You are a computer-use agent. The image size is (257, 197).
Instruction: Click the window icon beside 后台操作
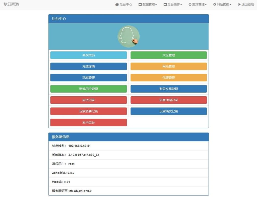tap(165, 4)
